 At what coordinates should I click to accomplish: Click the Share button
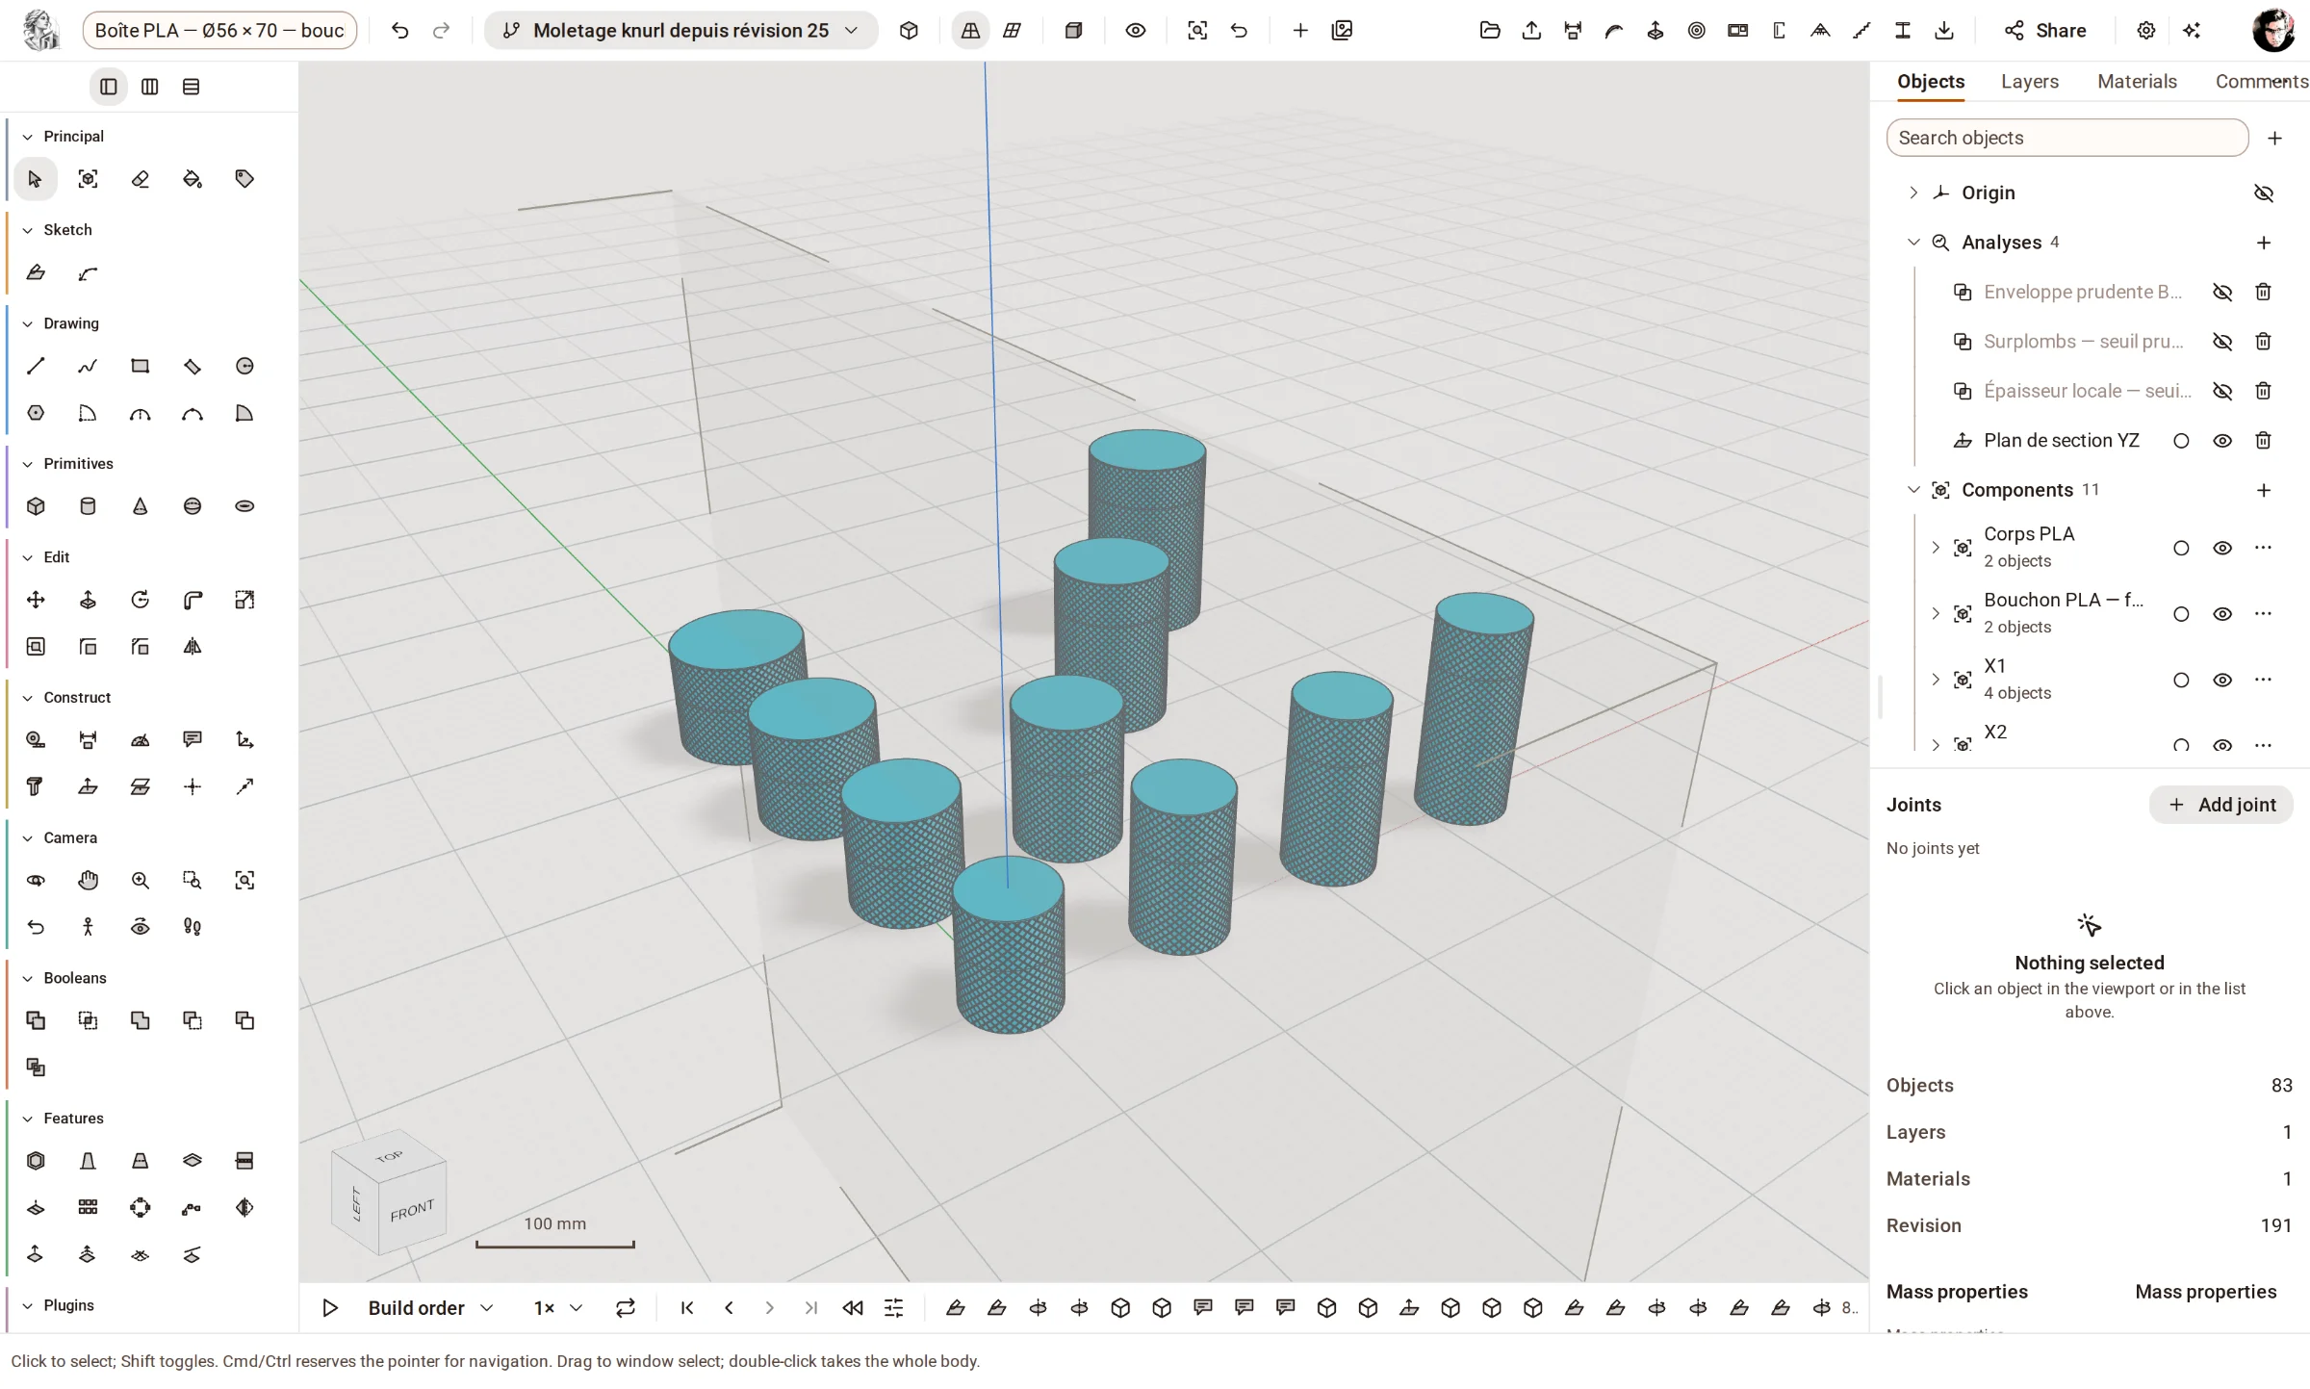(2045, 31)
